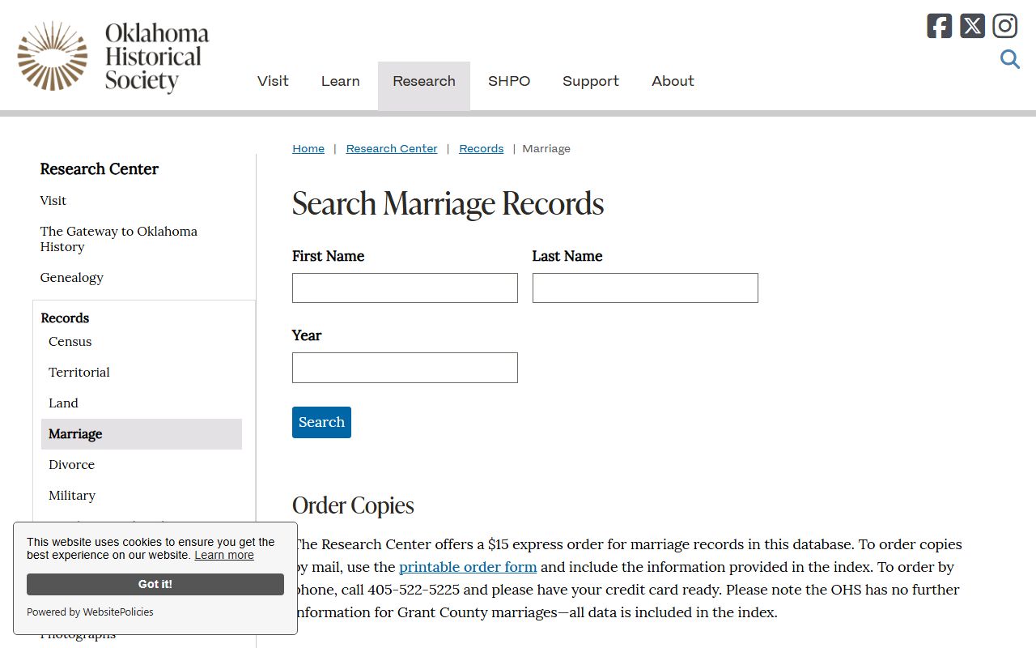Select Military in the Records list
This screenshot has width=1036, height=648.
tap(72, 495)
